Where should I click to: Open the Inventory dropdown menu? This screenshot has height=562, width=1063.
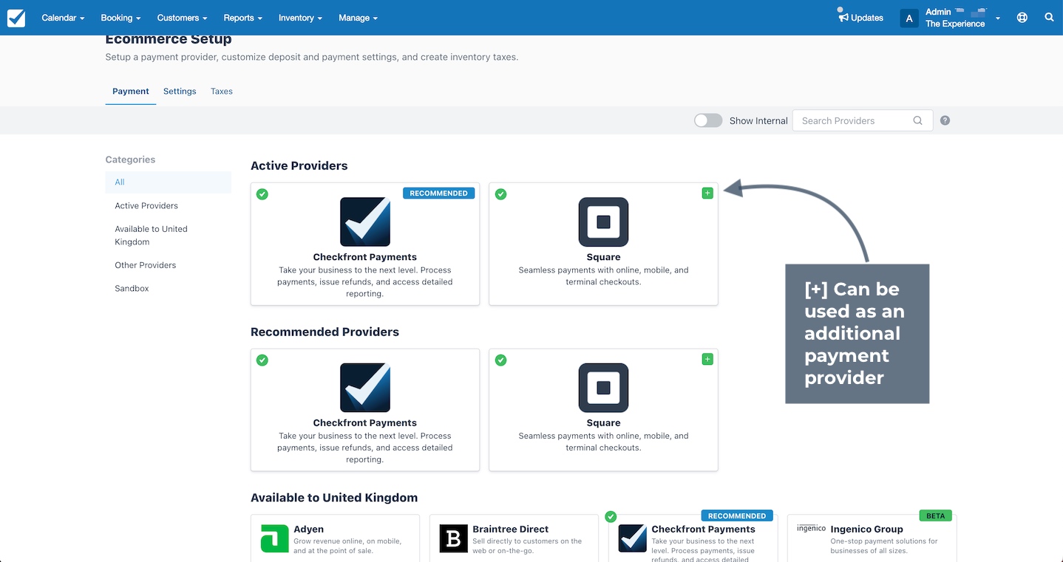coord(300,18)
